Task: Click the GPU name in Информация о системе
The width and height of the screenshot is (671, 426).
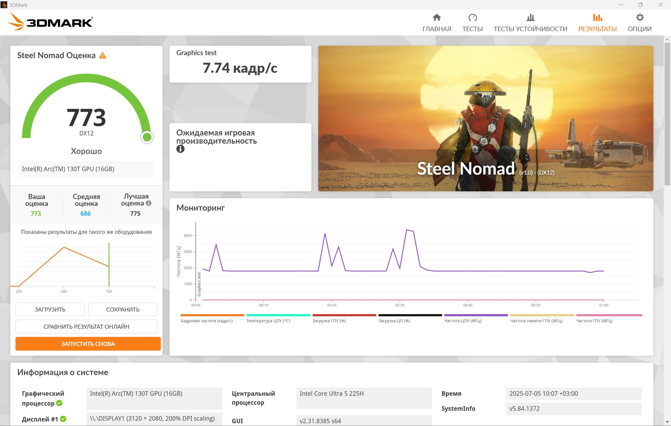Action: (154, 399)
